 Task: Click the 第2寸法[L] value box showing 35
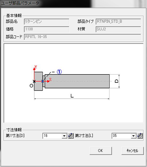[121, 136]
